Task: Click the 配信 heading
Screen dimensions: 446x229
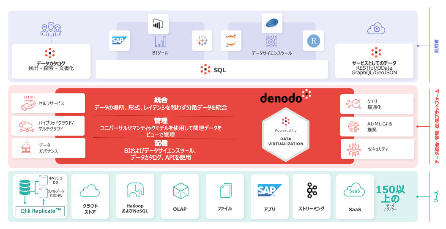Action: coord(161,143)
